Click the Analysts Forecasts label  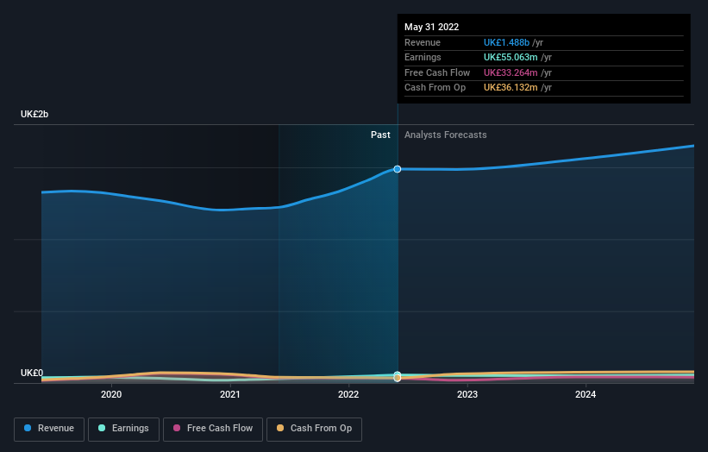pyautogui.click(x=446, y=135)
